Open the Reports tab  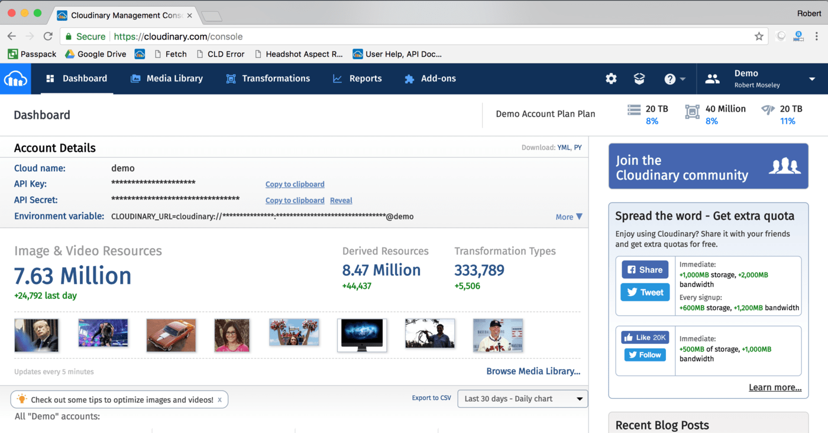pos(357,79)
